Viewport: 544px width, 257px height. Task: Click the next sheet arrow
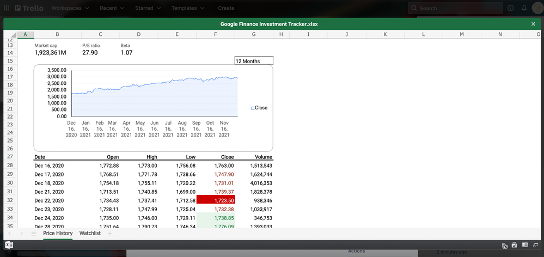pyautogui.click(x=21, y=234)
